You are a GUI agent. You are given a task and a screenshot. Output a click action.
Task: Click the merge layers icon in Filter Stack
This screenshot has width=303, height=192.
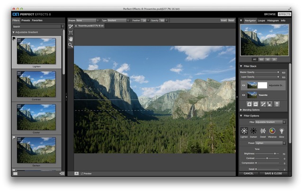[269, 104]
